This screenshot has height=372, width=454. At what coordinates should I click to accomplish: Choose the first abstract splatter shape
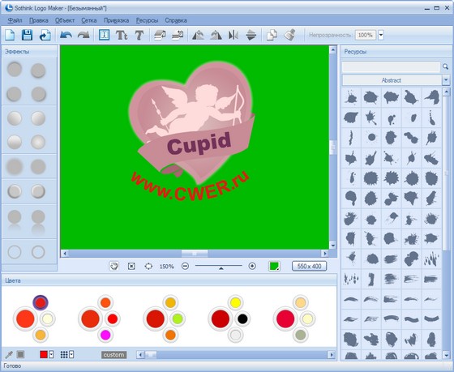[351, 97]
